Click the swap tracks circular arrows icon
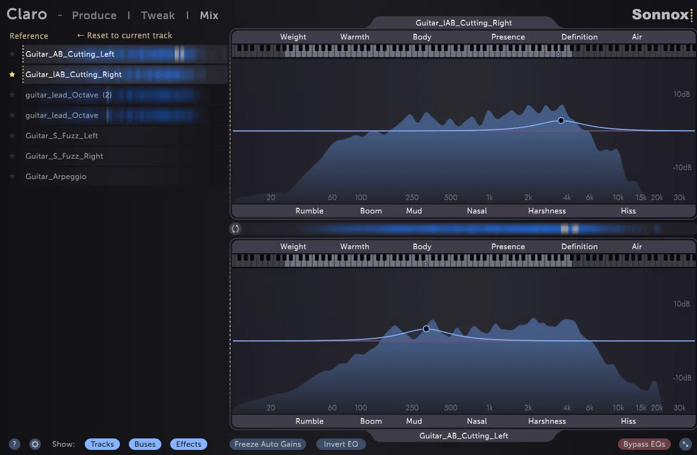The height and width of the screenshot is (455, 697). [x=235, y=229]
